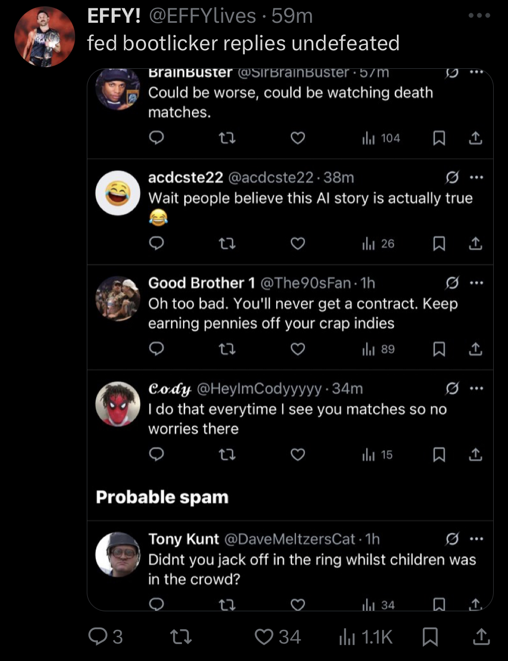The width and height of the screenshot is (508, 661).
Task: Repost EFFY!'s main post
Action: pyautogui.click(x=181, y=636)
